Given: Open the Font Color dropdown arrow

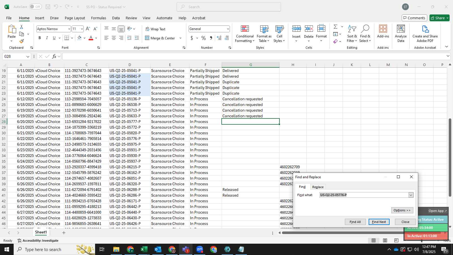Looking at the screenshot, I should click(x=96, y=38).
